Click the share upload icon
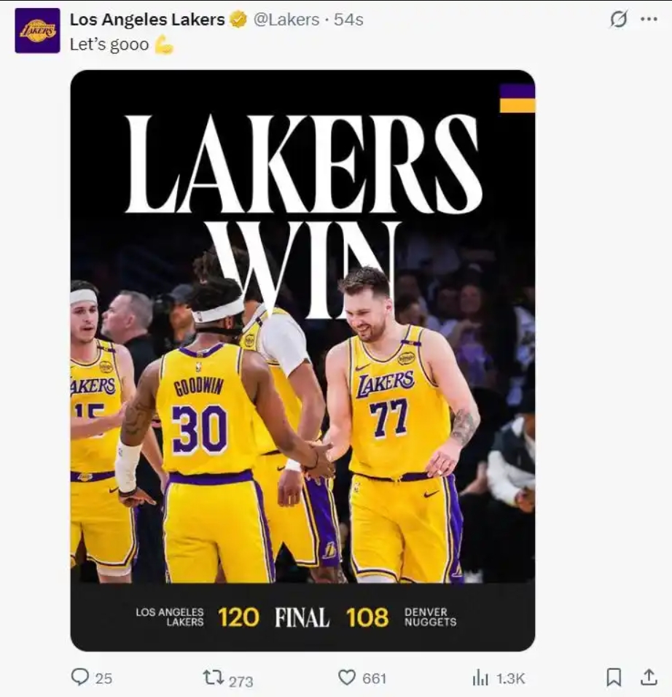 point(649,677)
